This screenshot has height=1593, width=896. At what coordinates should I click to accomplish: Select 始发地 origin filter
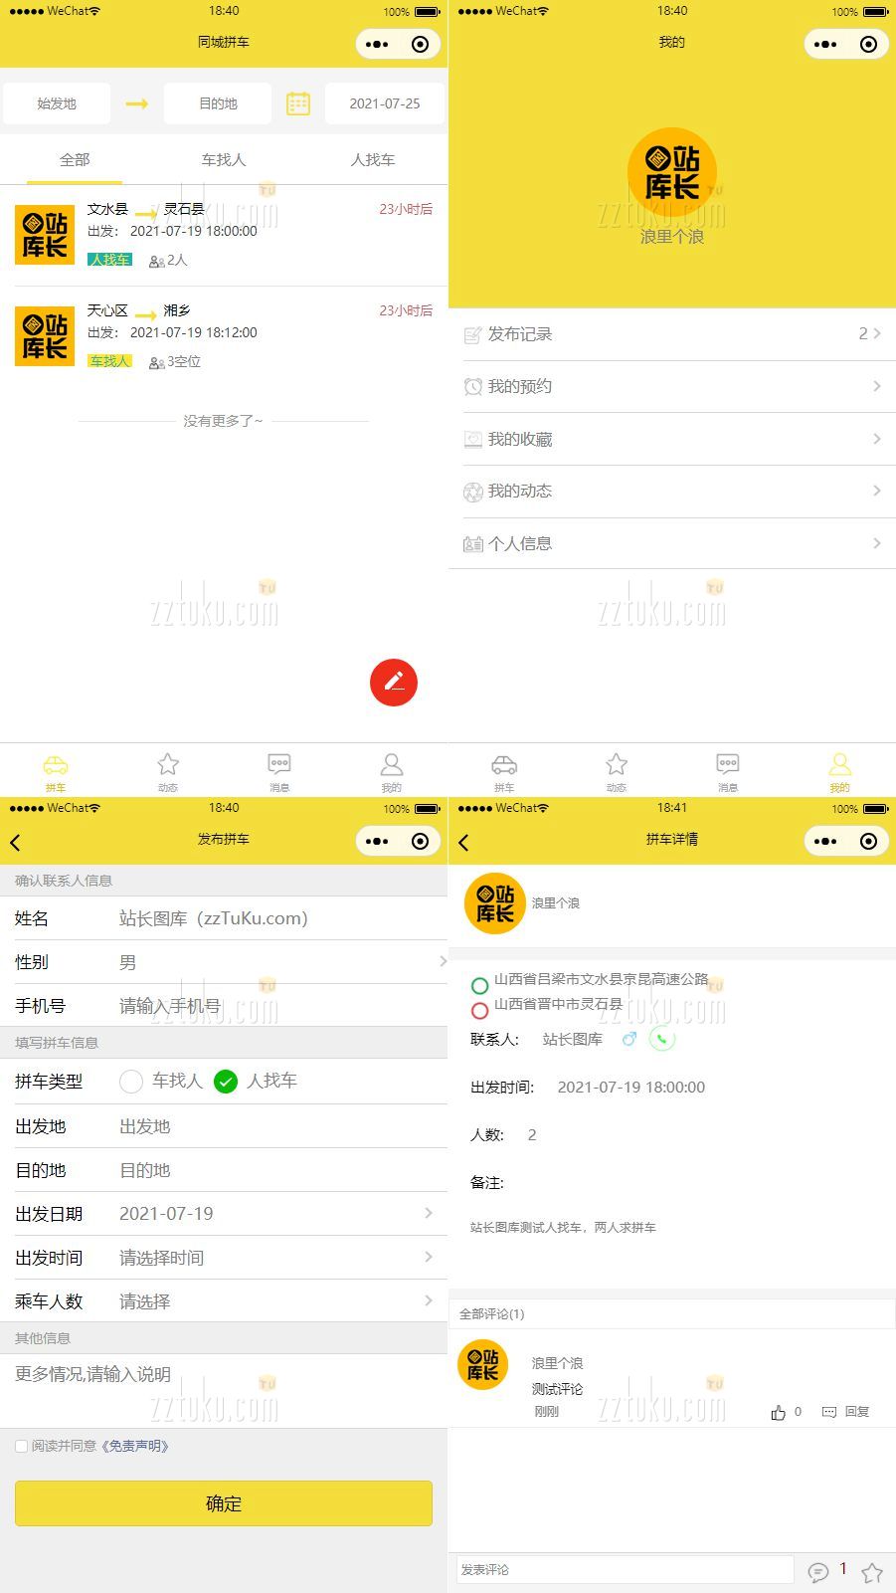(57, 103)
